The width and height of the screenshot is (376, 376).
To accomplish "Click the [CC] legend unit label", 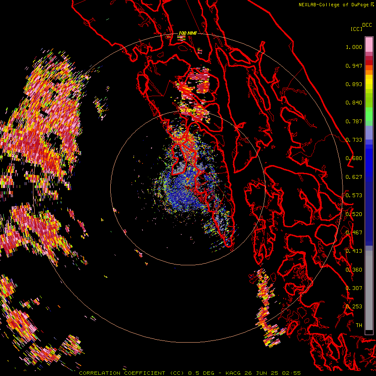I will pyautogui.click(x=356, y=29).
